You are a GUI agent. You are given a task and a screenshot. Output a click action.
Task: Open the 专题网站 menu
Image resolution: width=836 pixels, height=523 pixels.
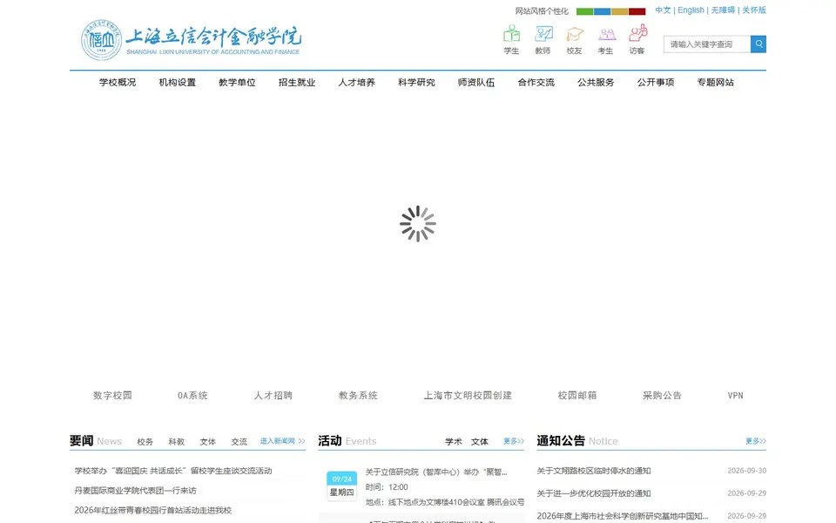(716, 82)
